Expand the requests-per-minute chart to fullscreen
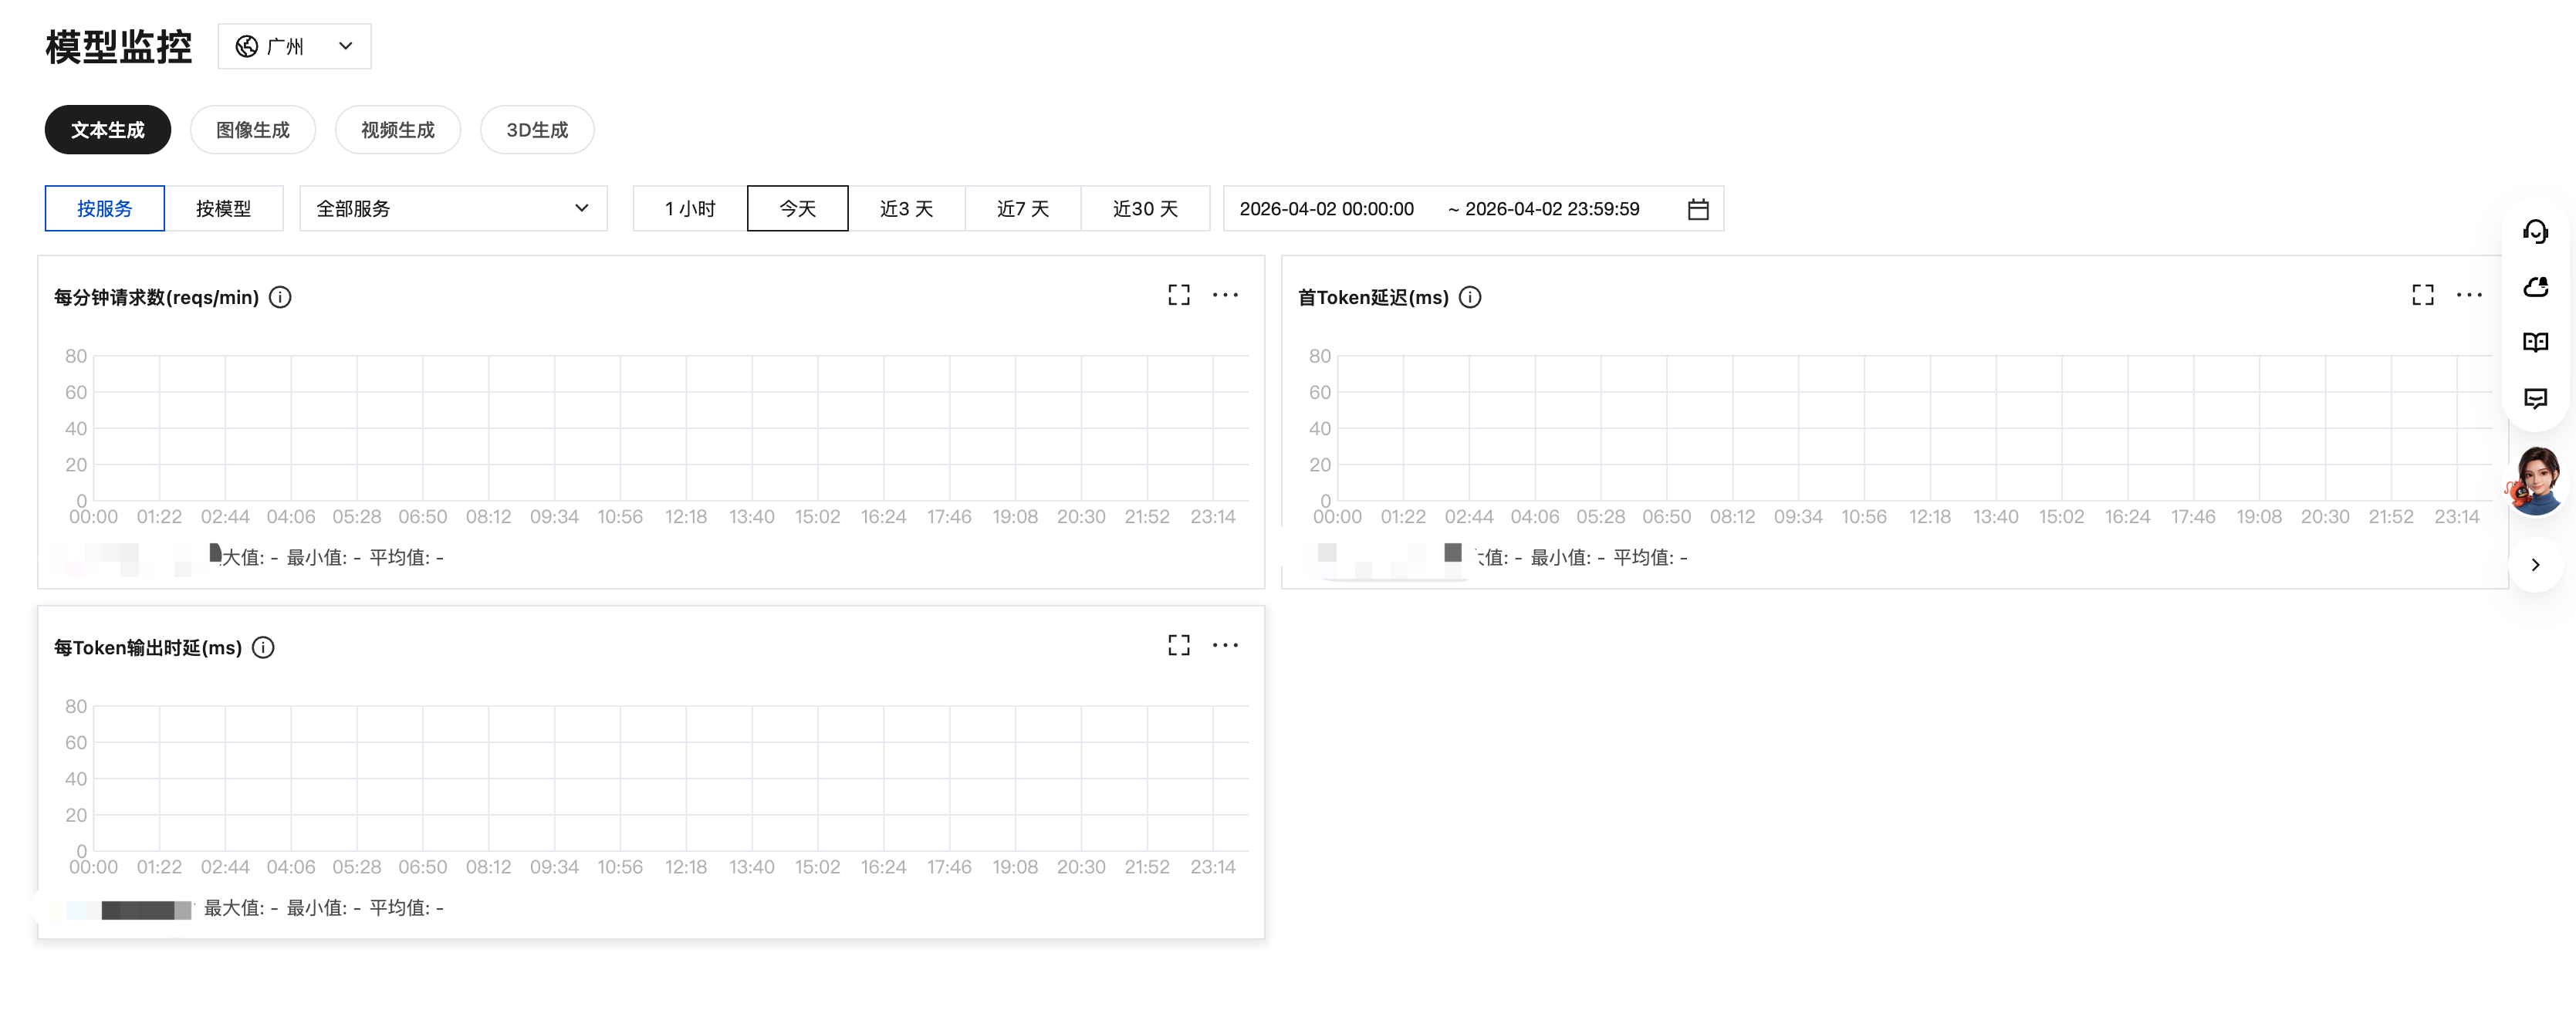 (1178, 295)
